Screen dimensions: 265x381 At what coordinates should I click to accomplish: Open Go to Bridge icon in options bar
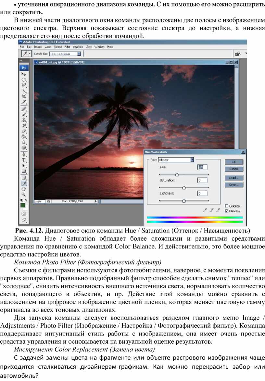point(237,54)
